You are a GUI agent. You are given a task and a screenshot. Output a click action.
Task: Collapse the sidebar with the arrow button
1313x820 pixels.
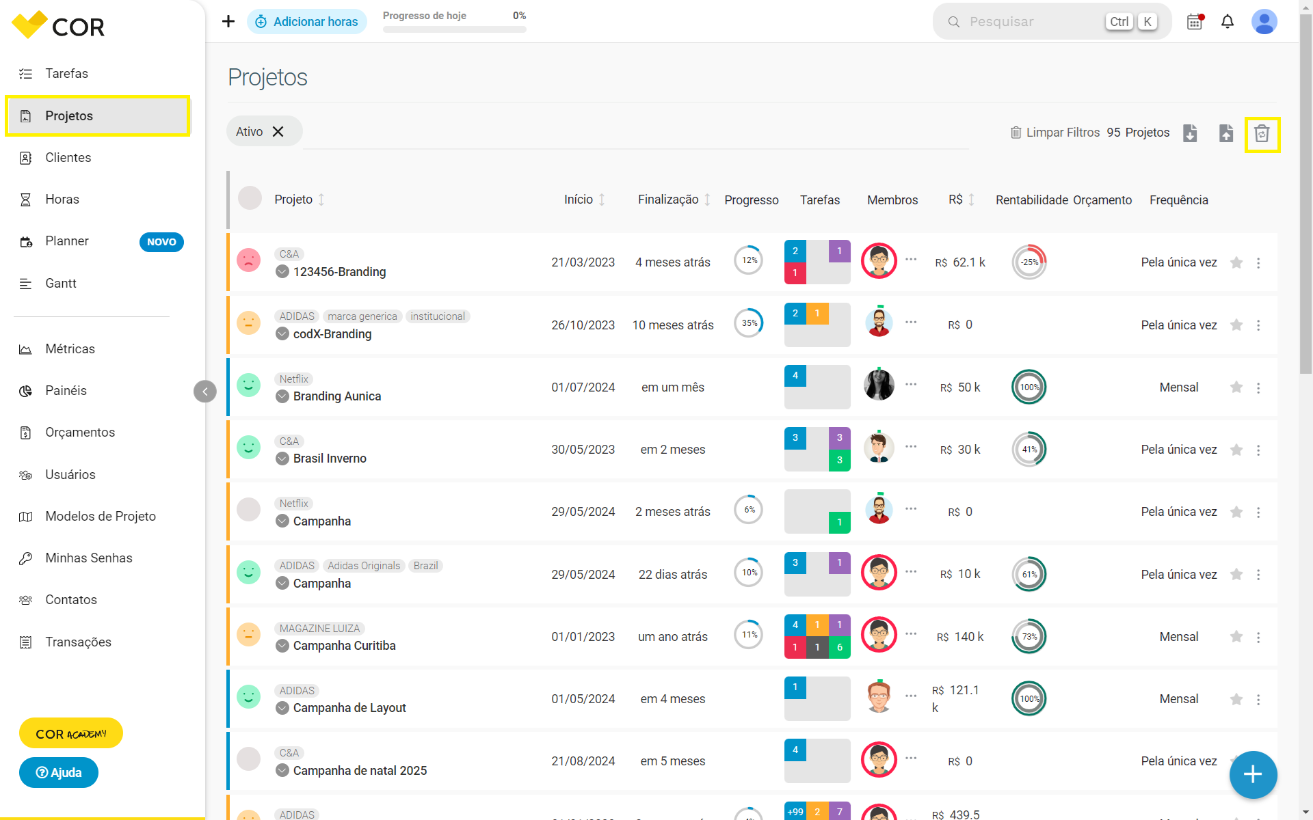tap(205, 392)
